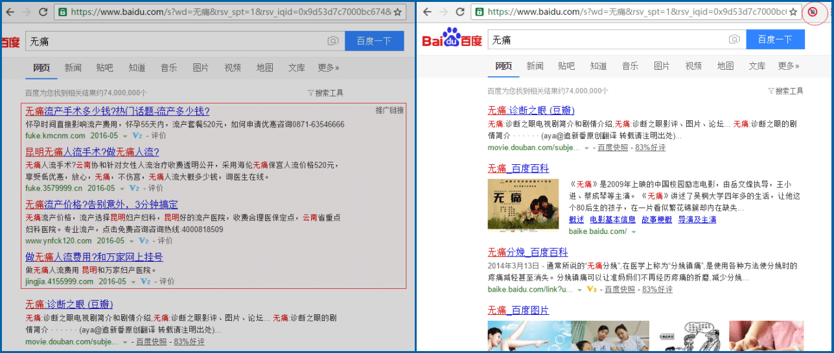This screenshot has width=834, height=353.
Task: Expand the arrow next to jingjia.4155999.com
Action: [134, 282]
